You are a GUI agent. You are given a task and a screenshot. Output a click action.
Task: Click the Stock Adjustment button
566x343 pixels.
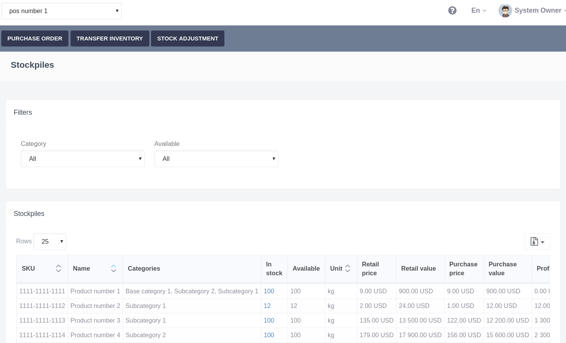pos(188,38)
